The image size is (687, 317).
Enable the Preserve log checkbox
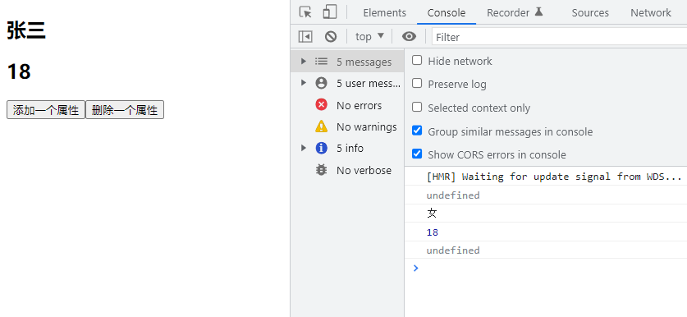[417, 83]
